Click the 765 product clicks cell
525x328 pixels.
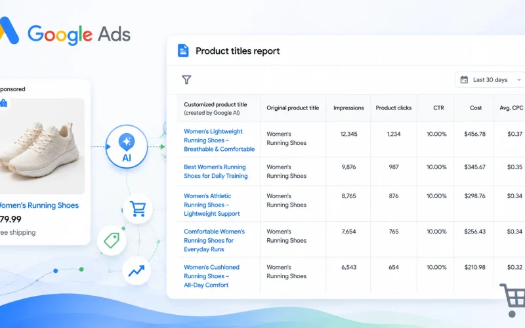point(394,232)
